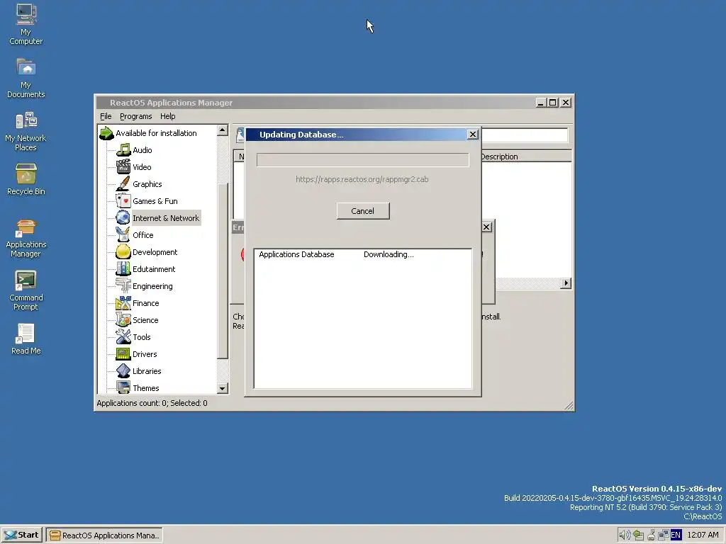Select the Libraries category icon
Viewport: 726px width, 544px height.
pos(123,371)
